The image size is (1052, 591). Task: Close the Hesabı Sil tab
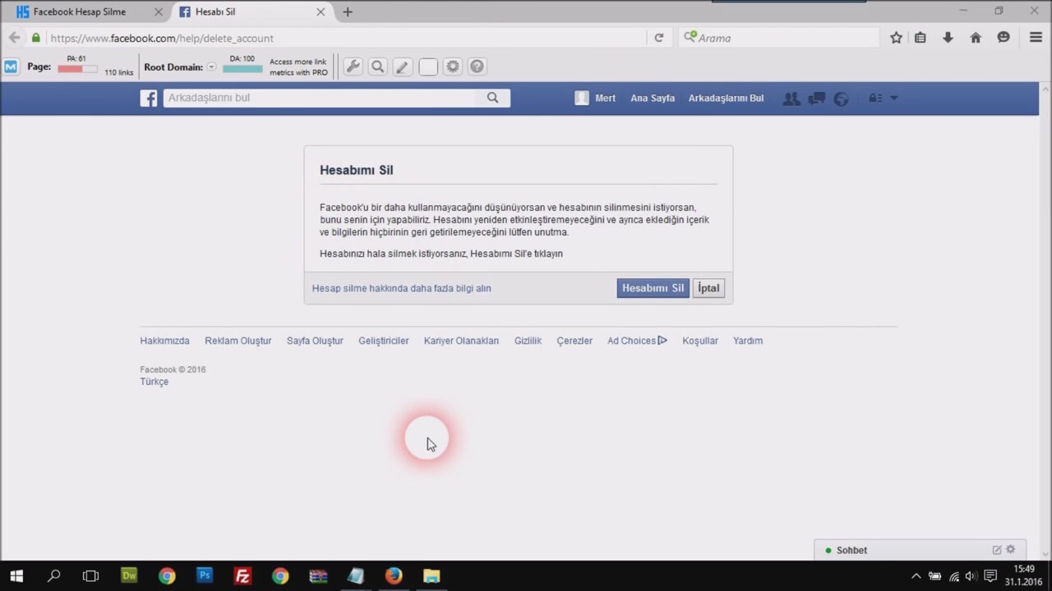click(x=321, y=11)
